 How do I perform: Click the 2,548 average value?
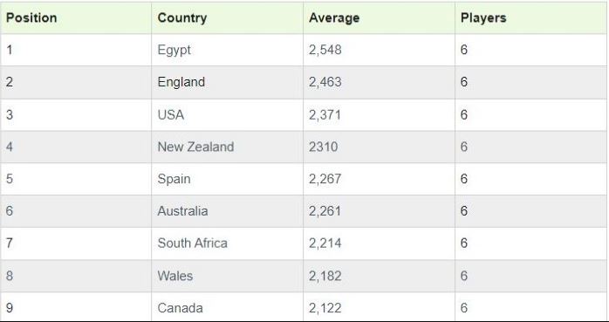click(x=325, y=50)
